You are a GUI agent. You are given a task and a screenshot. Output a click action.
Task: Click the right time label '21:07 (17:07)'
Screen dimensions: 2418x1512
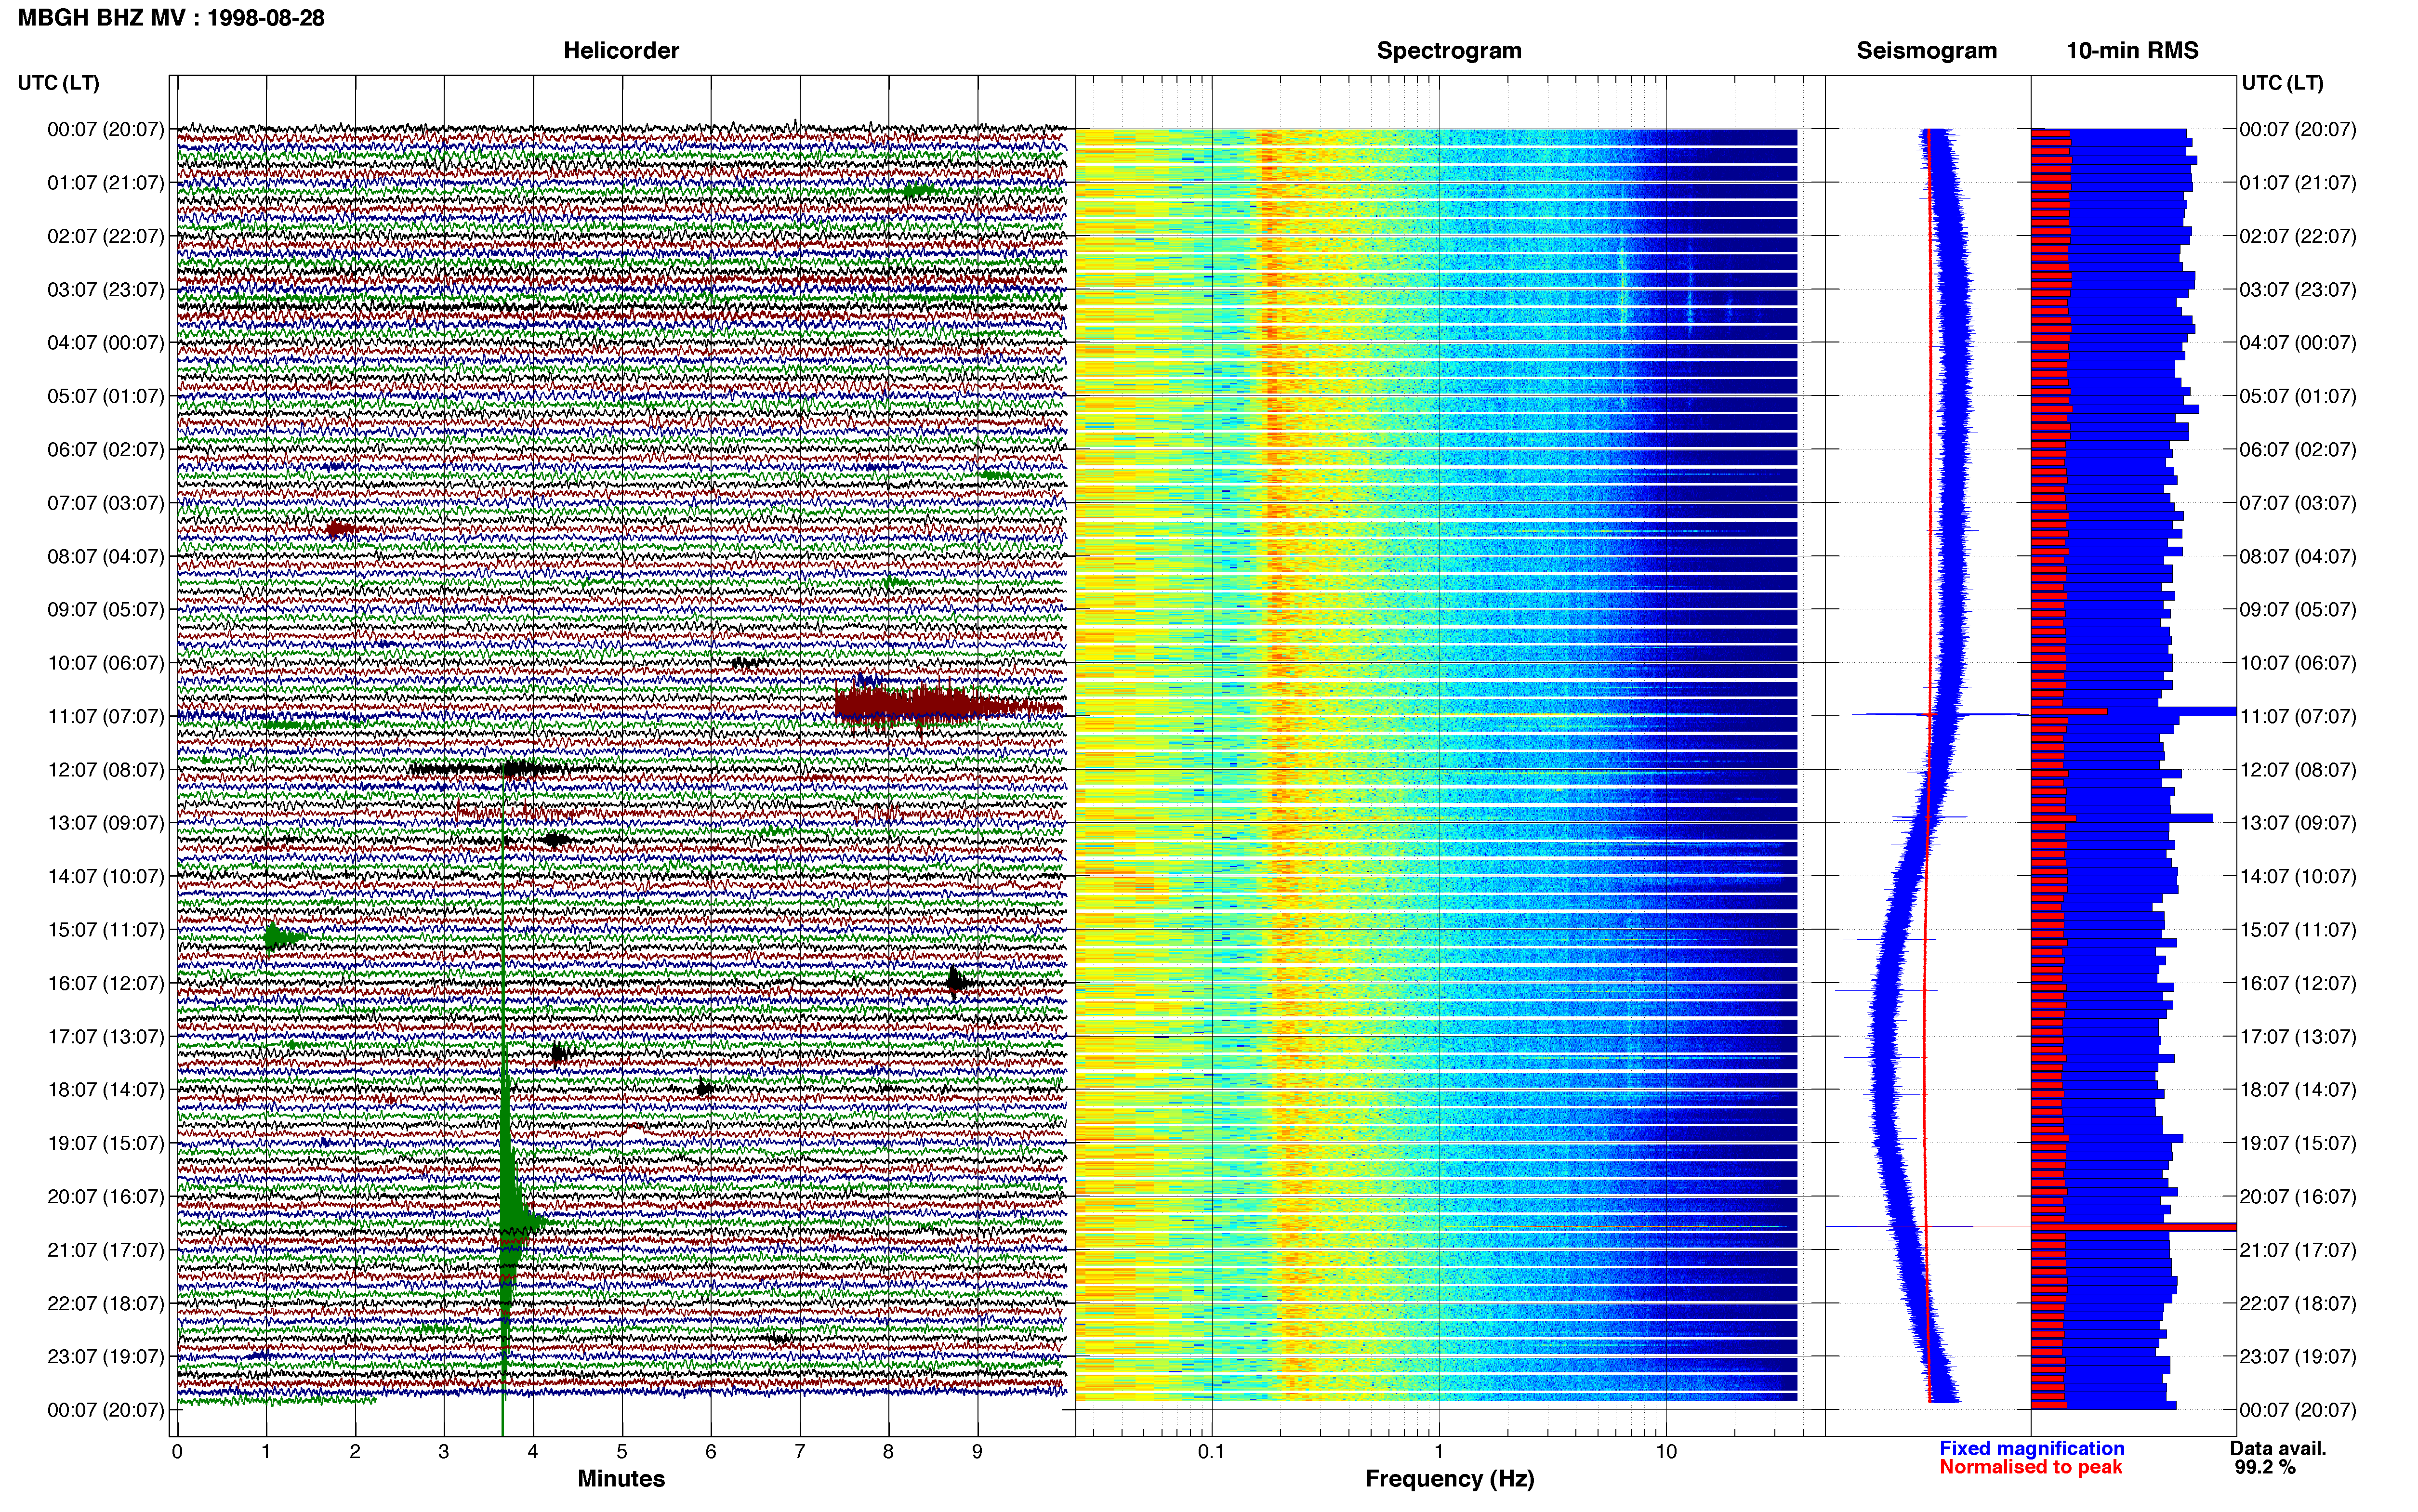pos(2298,1250)
